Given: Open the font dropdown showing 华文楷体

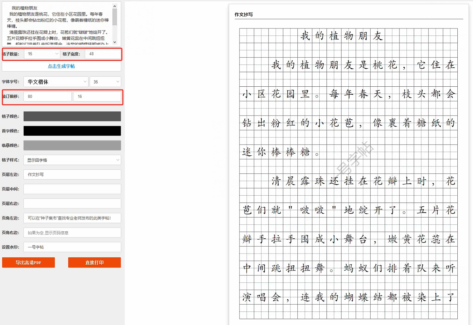Looking at the screenshot, I should tap(56, 82).
